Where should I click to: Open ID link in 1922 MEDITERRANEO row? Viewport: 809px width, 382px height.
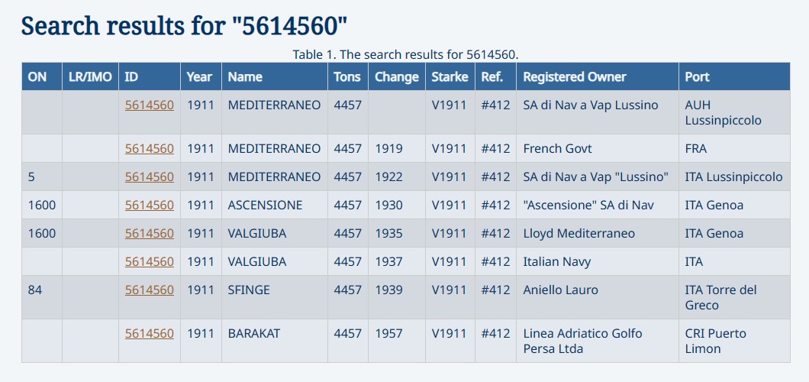tap(149, 177)
